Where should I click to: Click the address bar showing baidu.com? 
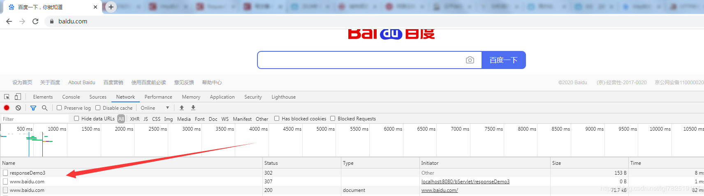click(x=73, y=21)
